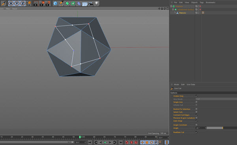Select the Platonic object in tree
Image resolution: width=237 pixels, height=145 pixels.
click(x=182, y=13)
